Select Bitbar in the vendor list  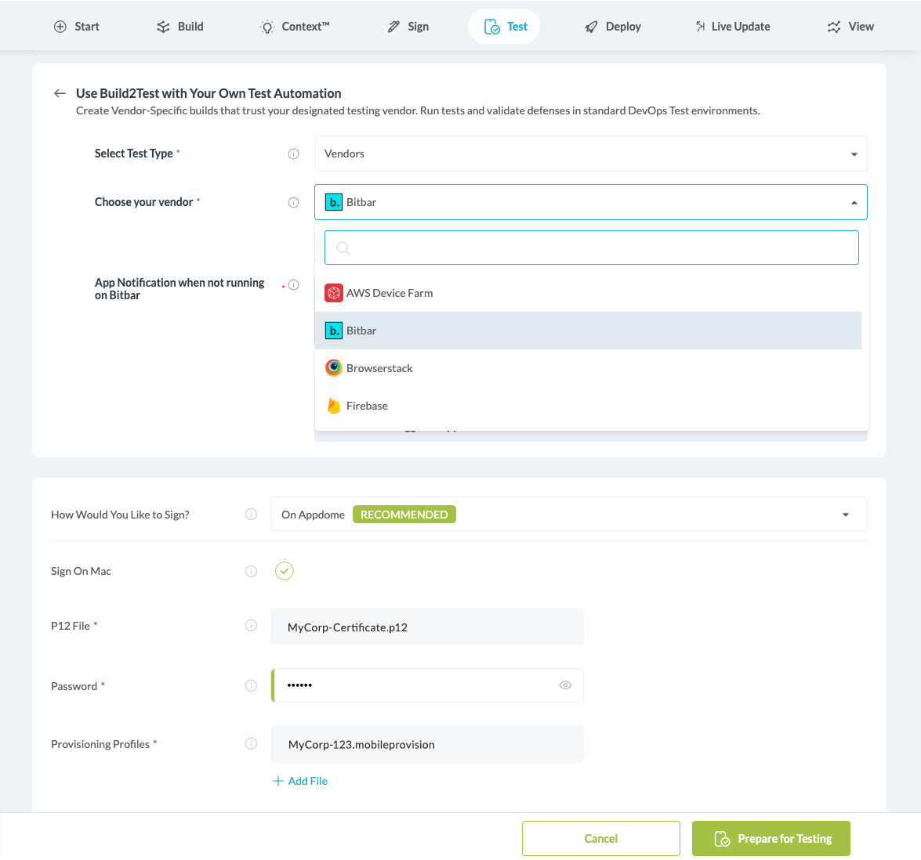coord(588,331)
